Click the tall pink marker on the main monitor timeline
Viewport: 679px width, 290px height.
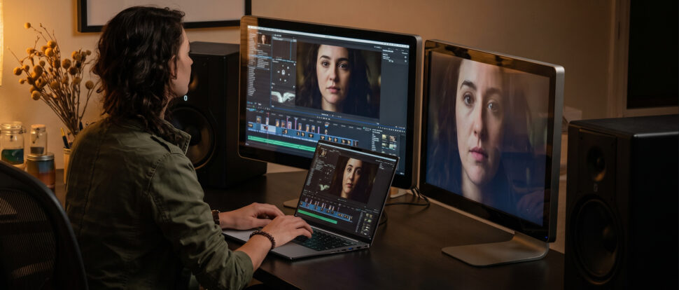point(295,123)
